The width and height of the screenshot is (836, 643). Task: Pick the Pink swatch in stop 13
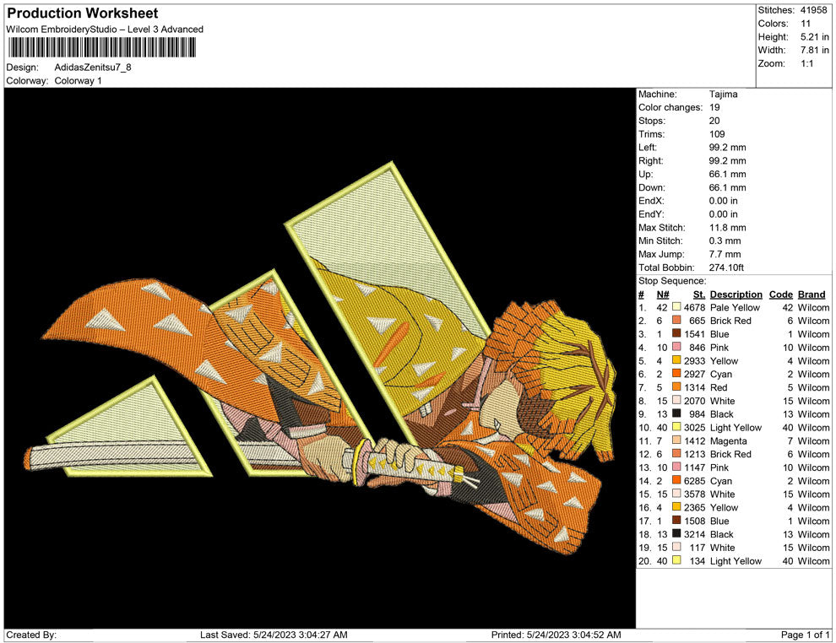[x=676, y=467]
